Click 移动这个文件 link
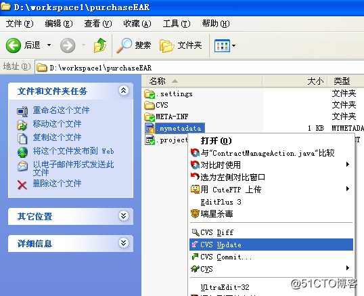The image size is (364, 296). click(x=57, y=123)
